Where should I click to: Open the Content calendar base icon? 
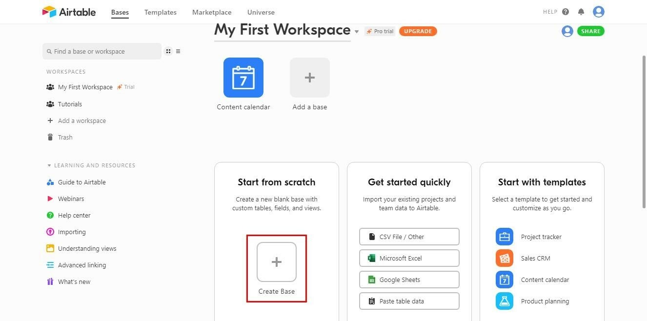tap(243, 78)
